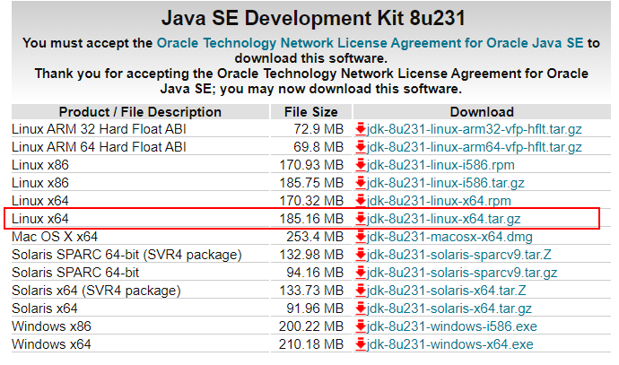Click the Windows x64 description
The width and height of the screenshot is (619, 365).
[51, 344]
